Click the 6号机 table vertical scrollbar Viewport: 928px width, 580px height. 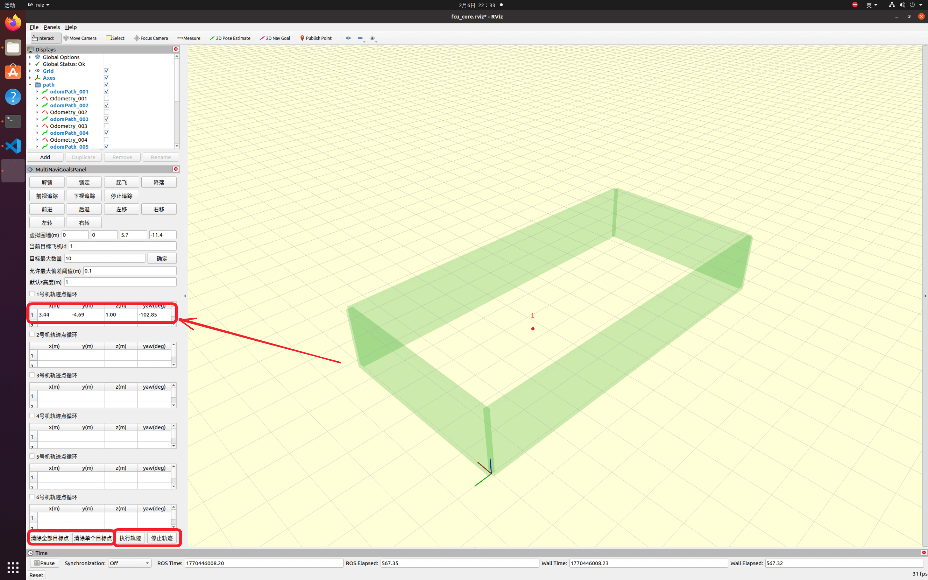click(x=174, y=517)
